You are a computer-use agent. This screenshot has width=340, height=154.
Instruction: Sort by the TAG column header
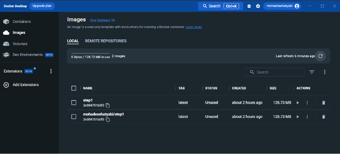(182, 88)
